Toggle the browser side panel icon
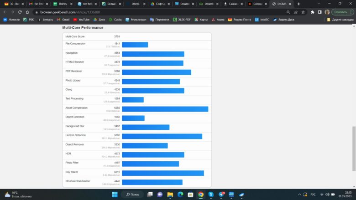This screenshot has height=200, width=356. tap(319, 12)
